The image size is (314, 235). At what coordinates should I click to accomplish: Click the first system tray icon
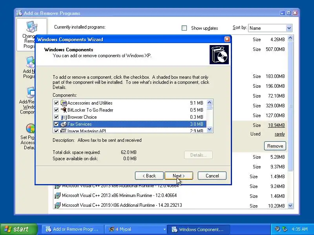277,229
